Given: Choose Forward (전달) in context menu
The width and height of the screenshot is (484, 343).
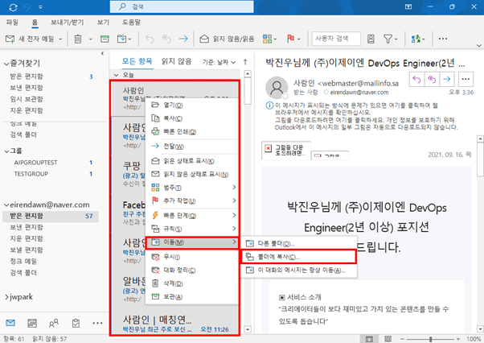Looking at the screenshot, I should [x=191, y=147].
